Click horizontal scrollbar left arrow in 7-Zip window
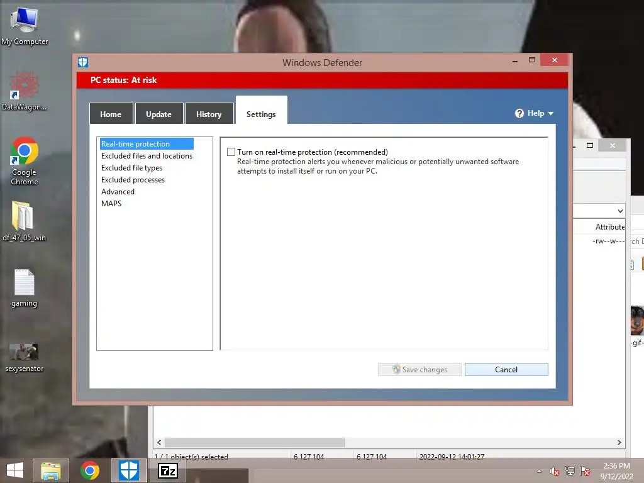Screen dimensions: 644x483 (159, 442)
